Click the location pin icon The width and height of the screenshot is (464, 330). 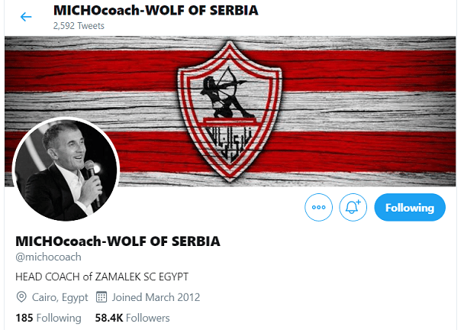(21, 297)
